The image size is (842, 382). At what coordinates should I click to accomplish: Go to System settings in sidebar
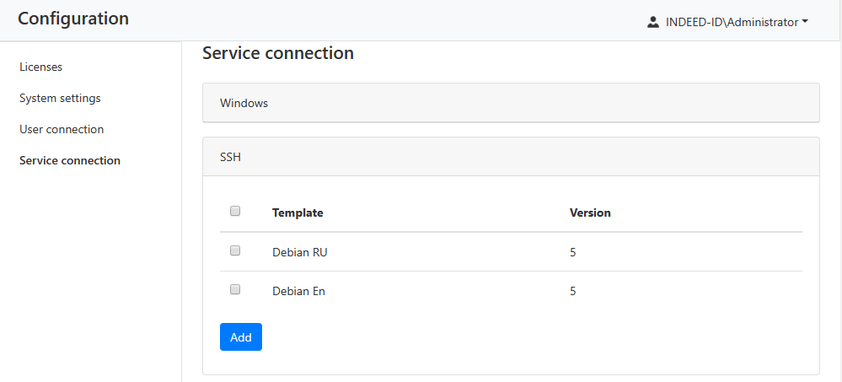60,98
